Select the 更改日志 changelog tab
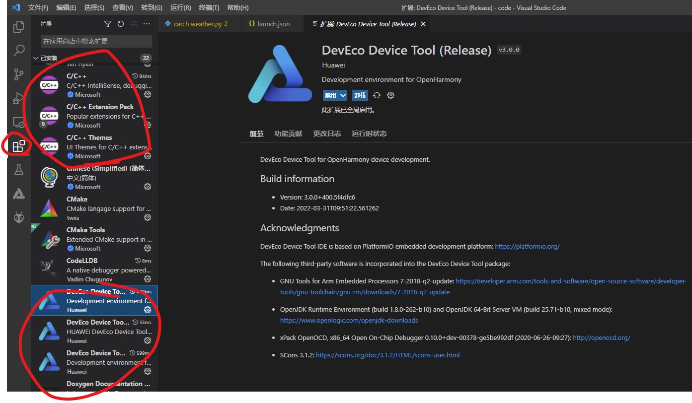Viewport: 692px width, 403px height. click(327, 134)
